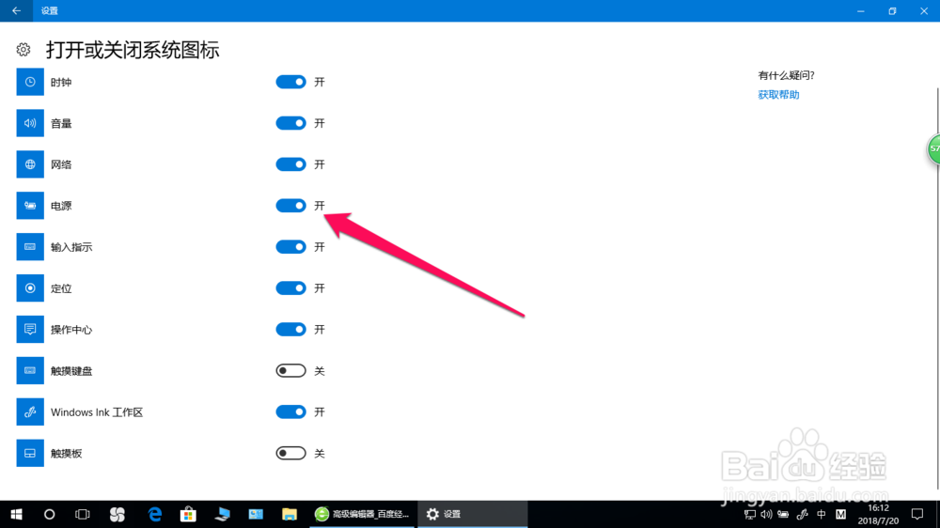The height and width of the screenshot is (528, 940).
Task: Open the 获取帮助 link
Action: tap(778, 95)
